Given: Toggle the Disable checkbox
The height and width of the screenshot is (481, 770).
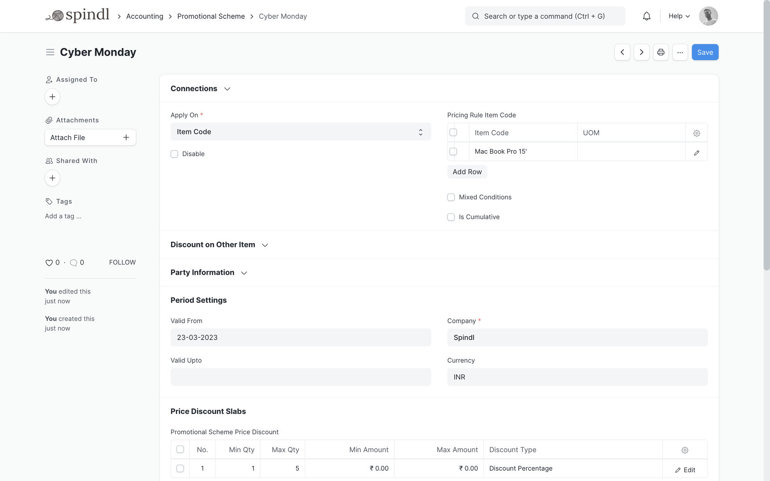Looking at the screenshot, I should (x=174, y=154).
